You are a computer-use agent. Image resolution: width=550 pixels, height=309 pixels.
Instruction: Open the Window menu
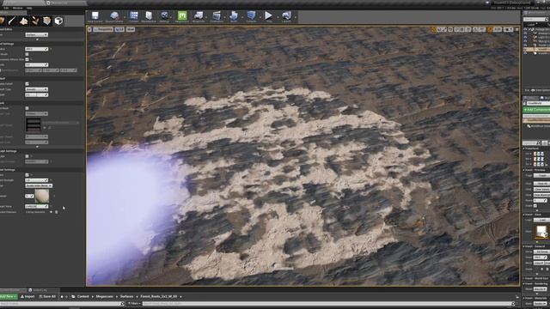[17, 8]
